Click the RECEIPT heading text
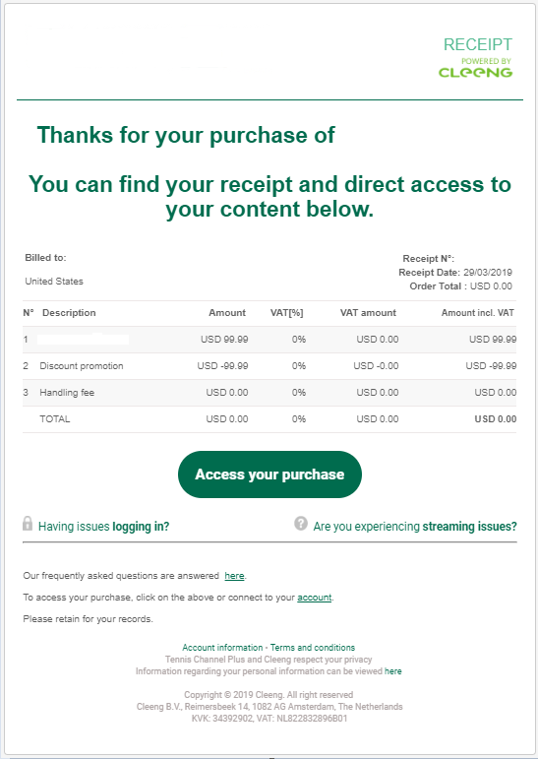The width and height of the screenshot is (538, 759). coord(478,44)
